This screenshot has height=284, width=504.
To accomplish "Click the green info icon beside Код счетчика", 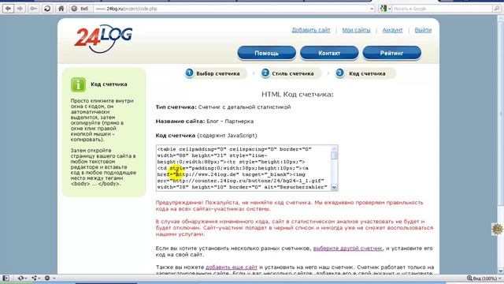I will coord(78,84).
